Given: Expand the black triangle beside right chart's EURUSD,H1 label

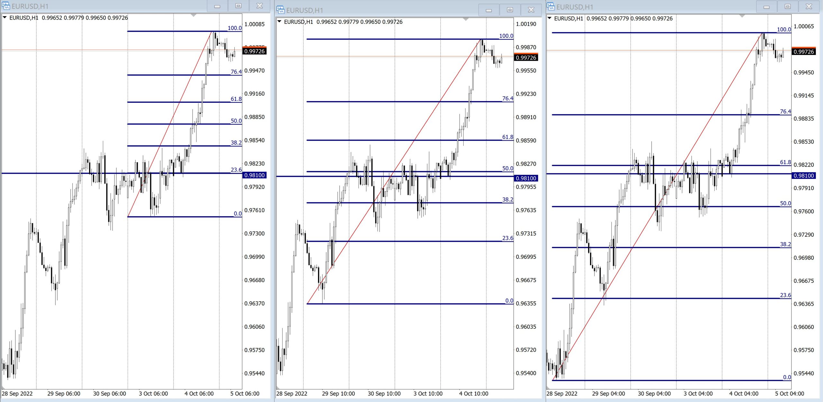Looking at the screenshot, I should tap(549, 18).
